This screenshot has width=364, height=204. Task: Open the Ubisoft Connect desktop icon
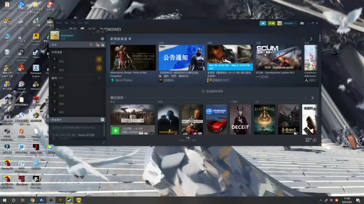[x=21, y=87]
